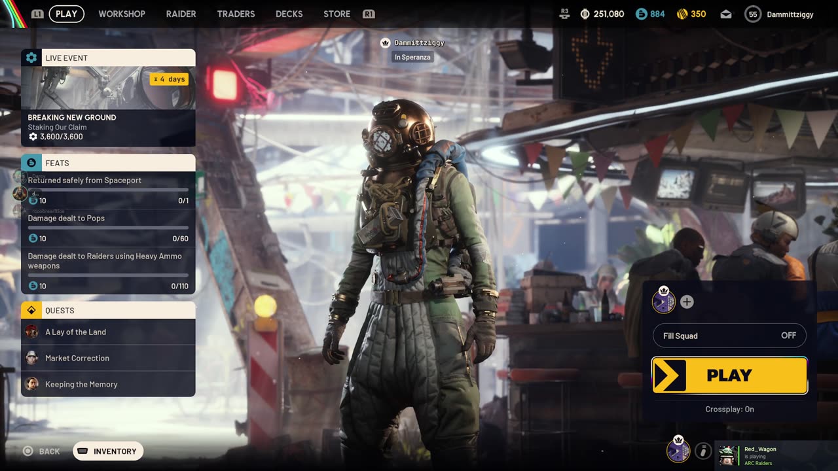
Task: Click the R3 stick icon
Action: (x=564, y=14)
